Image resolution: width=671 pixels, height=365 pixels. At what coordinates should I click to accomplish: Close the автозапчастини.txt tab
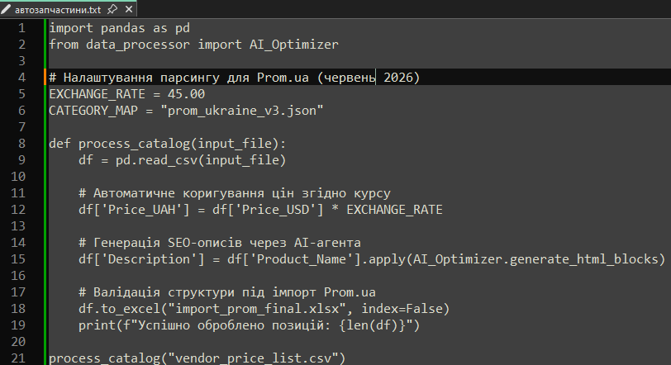pyautogui.click(x=129, y=9)
